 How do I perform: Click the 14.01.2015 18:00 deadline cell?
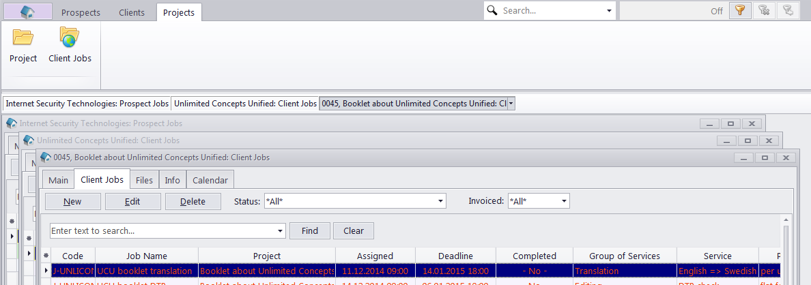(455, 271)
